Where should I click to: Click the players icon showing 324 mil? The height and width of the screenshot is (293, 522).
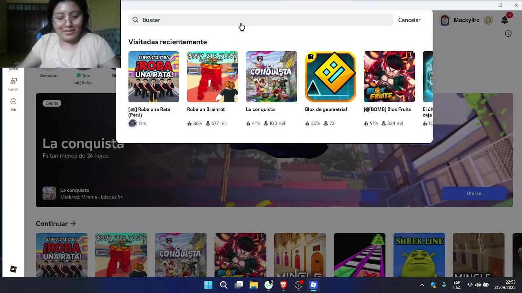tap(384, 123)
